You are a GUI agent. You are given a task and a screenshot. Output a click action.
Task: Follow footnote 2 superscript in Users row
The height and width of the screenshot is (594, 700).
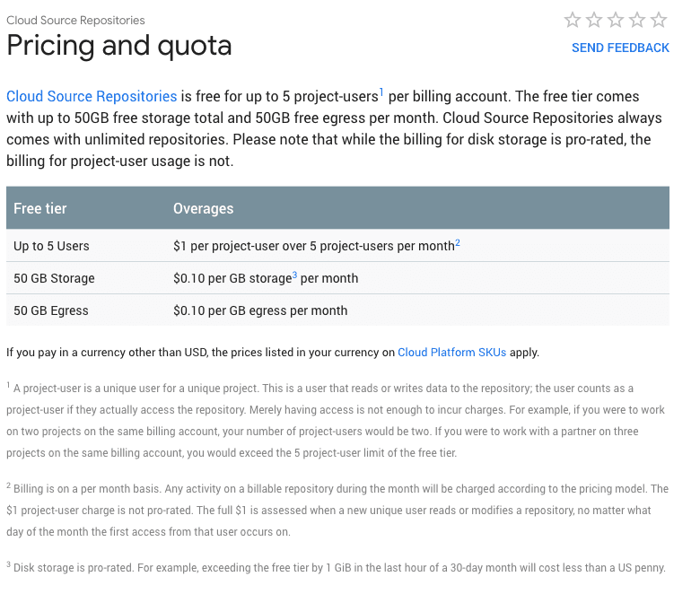pos(458,242)
